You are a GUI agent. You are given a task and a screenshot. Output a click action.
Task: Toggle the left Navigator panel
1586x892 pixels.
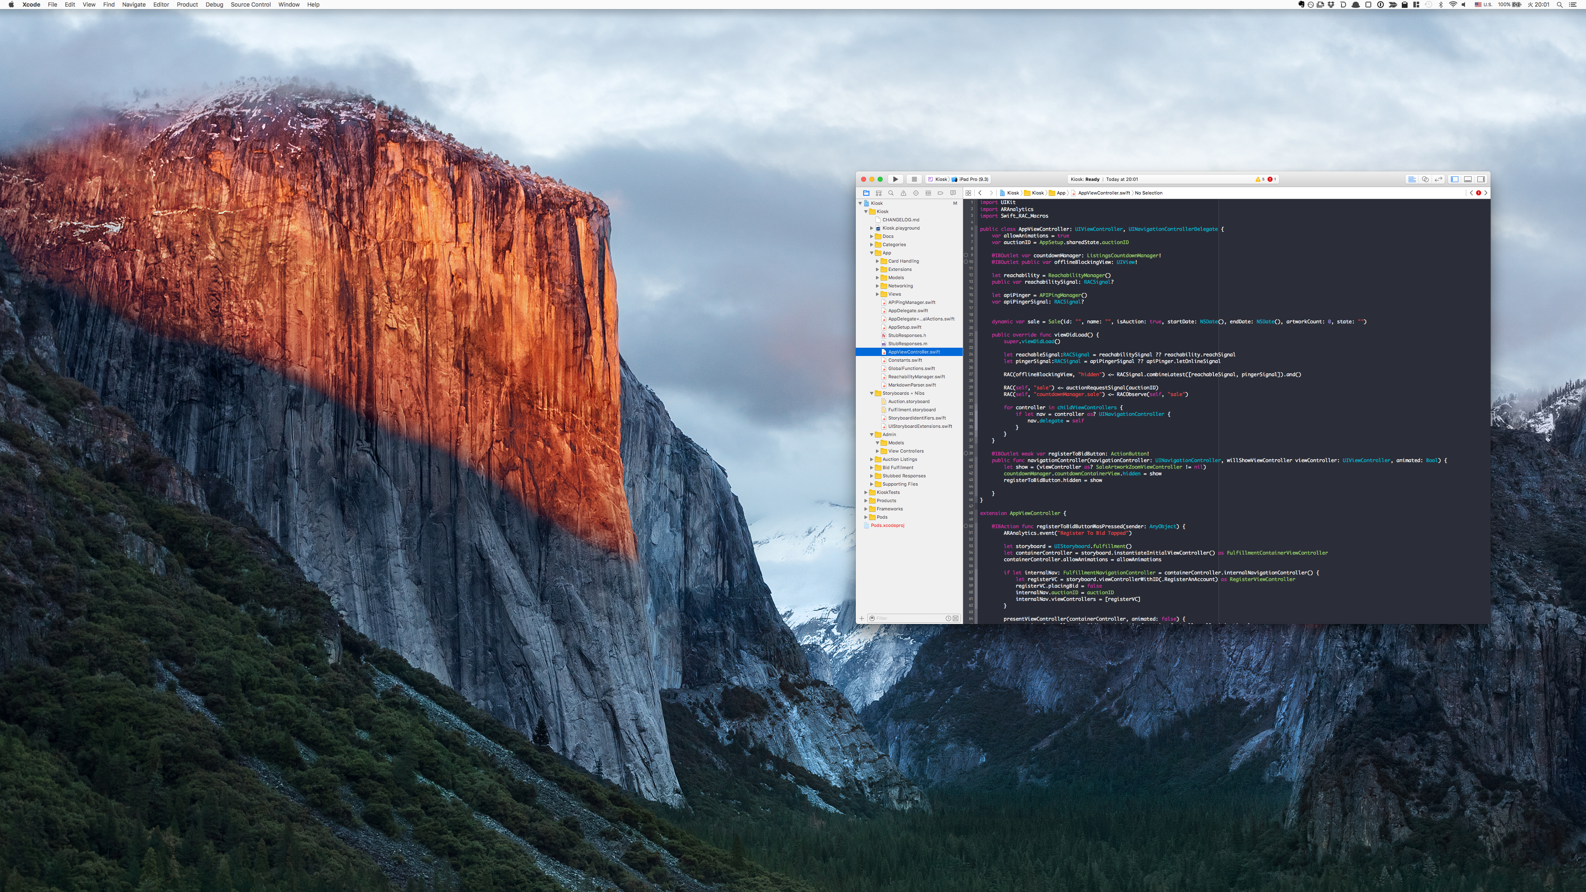coord(1454,179)
